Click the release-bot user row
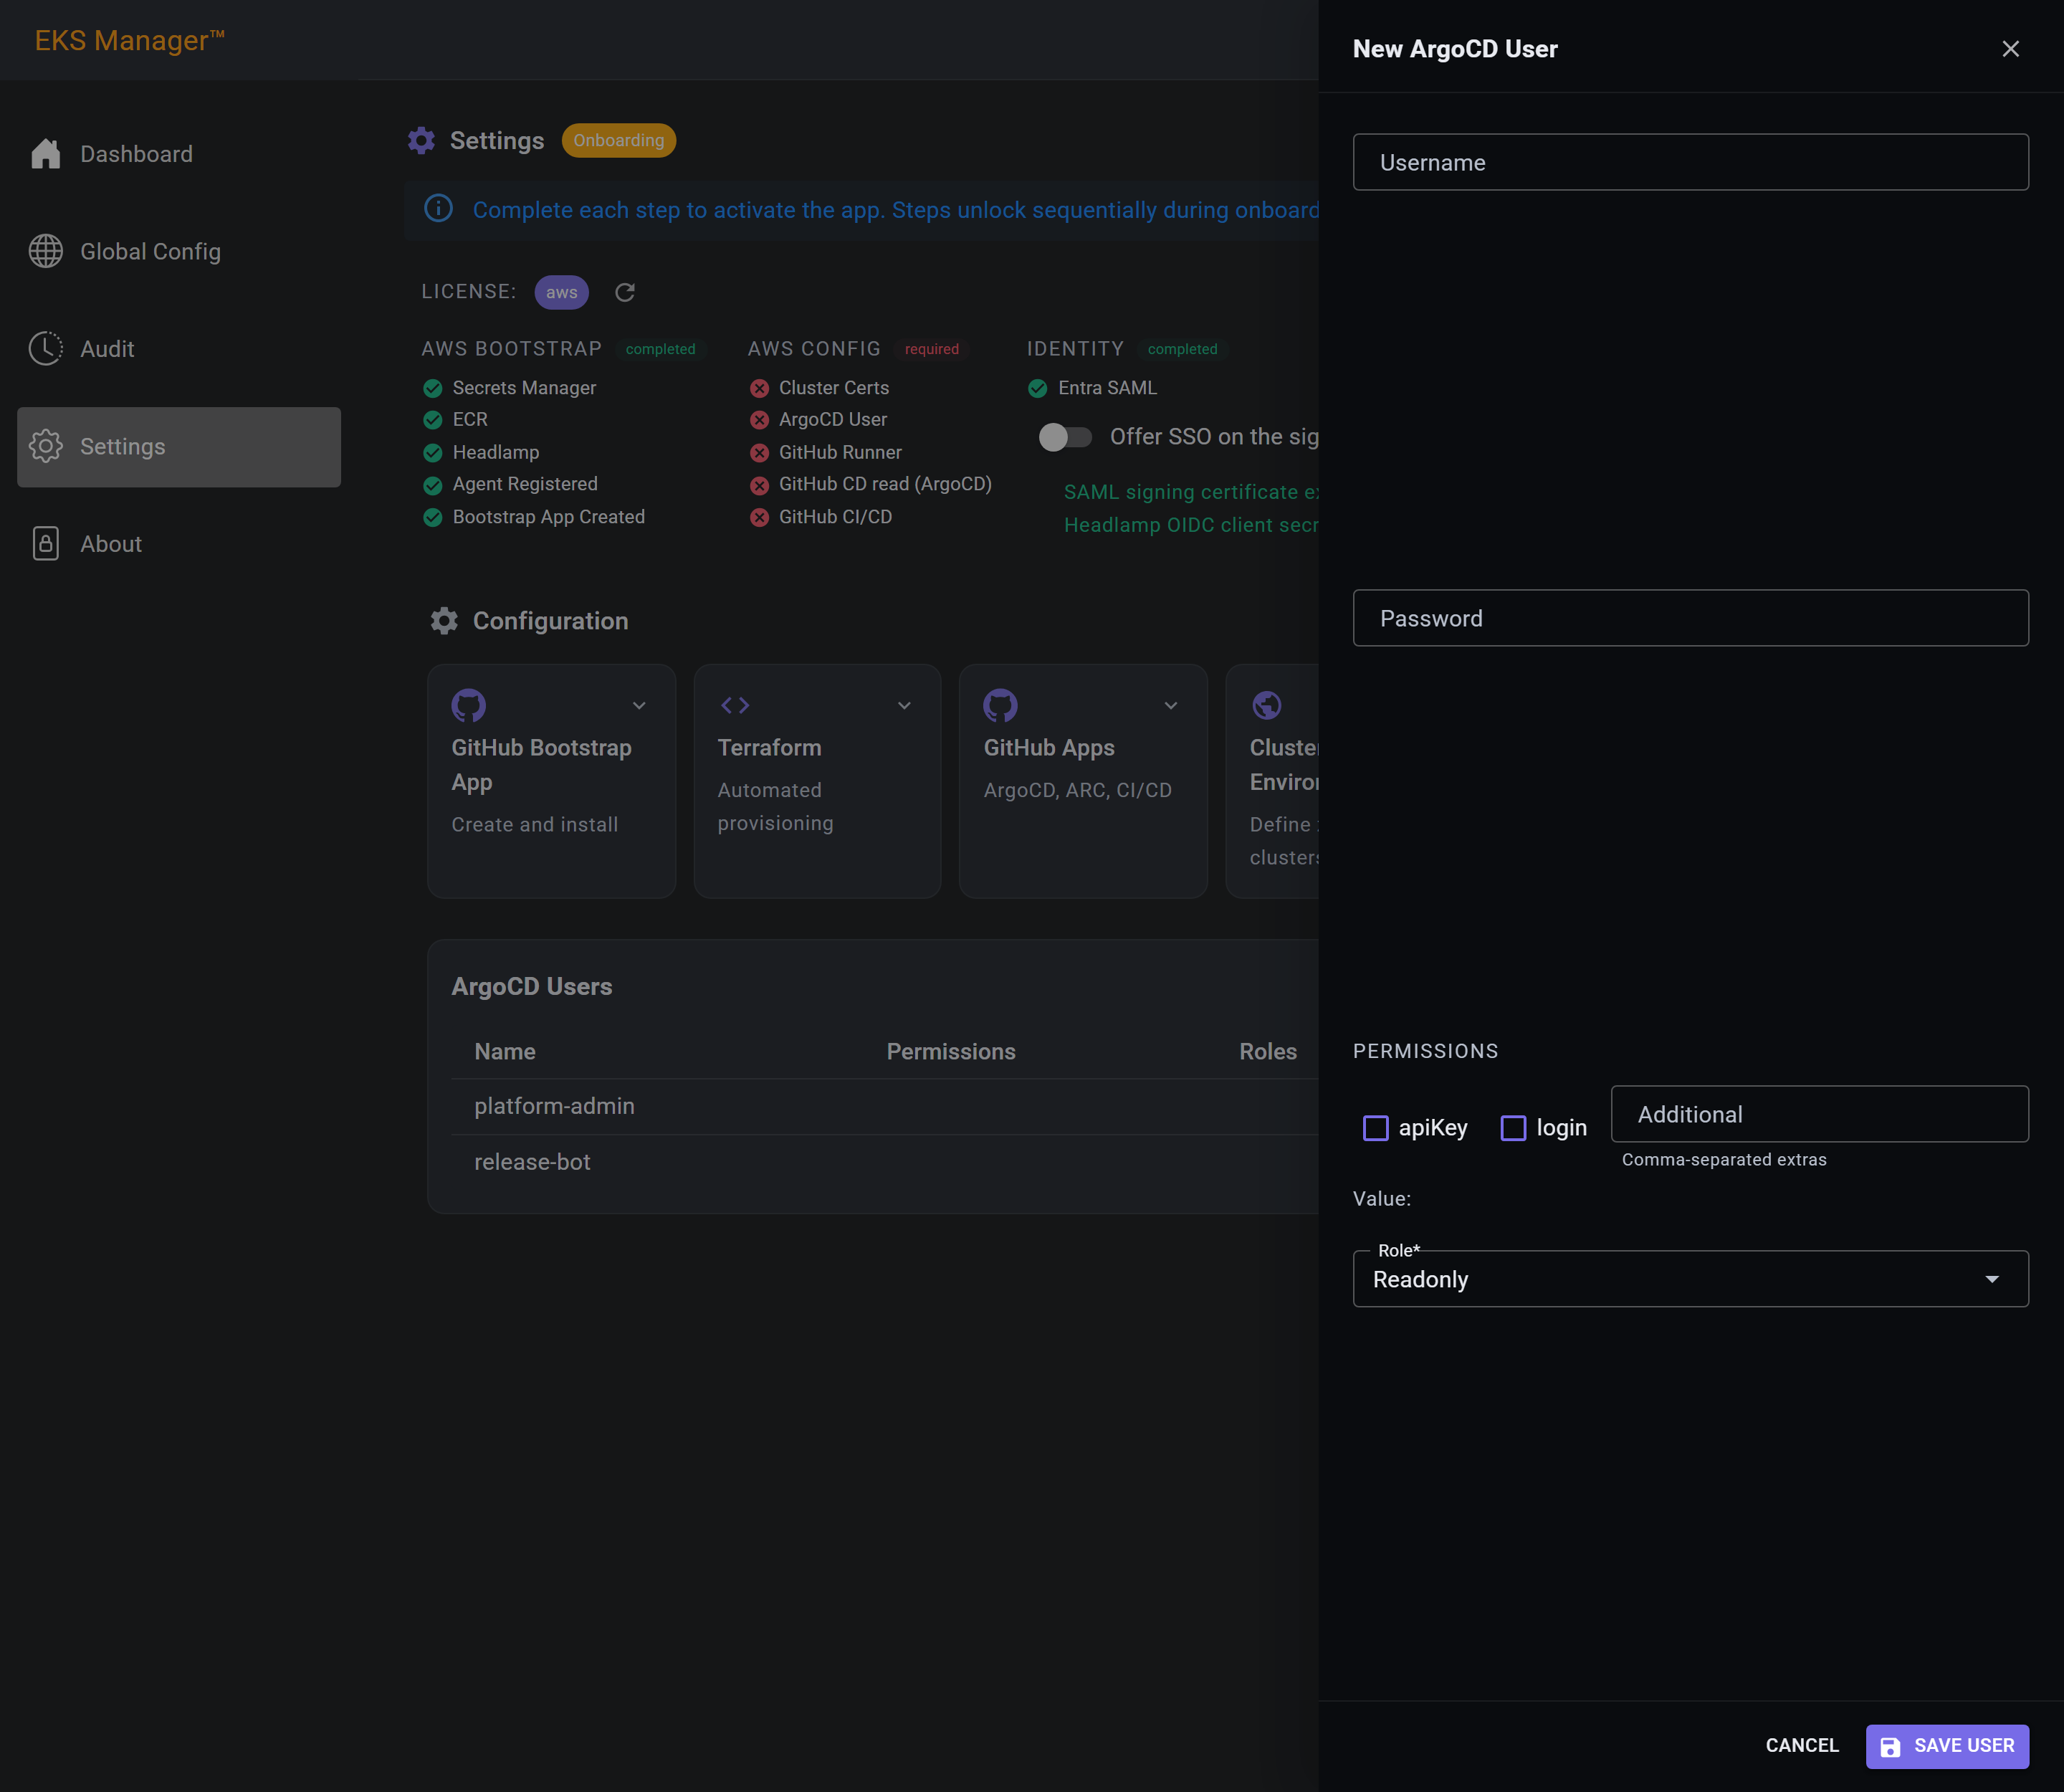Screen dimensions: 2064x1792 (885, 1162)
